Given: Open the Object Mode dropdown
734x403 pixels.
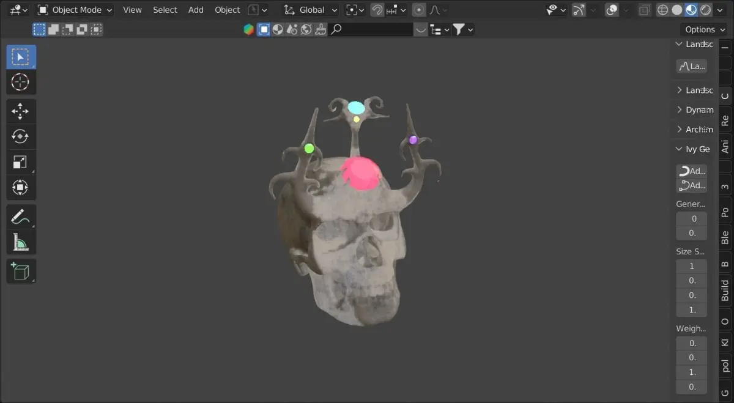Looking at the screenshot, I should 75,10.
